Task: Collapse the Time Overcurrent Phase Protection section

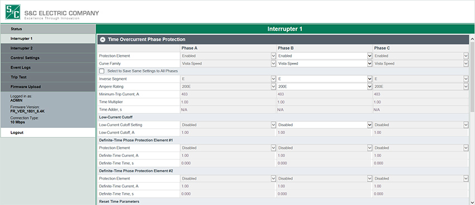Action: 103,39
